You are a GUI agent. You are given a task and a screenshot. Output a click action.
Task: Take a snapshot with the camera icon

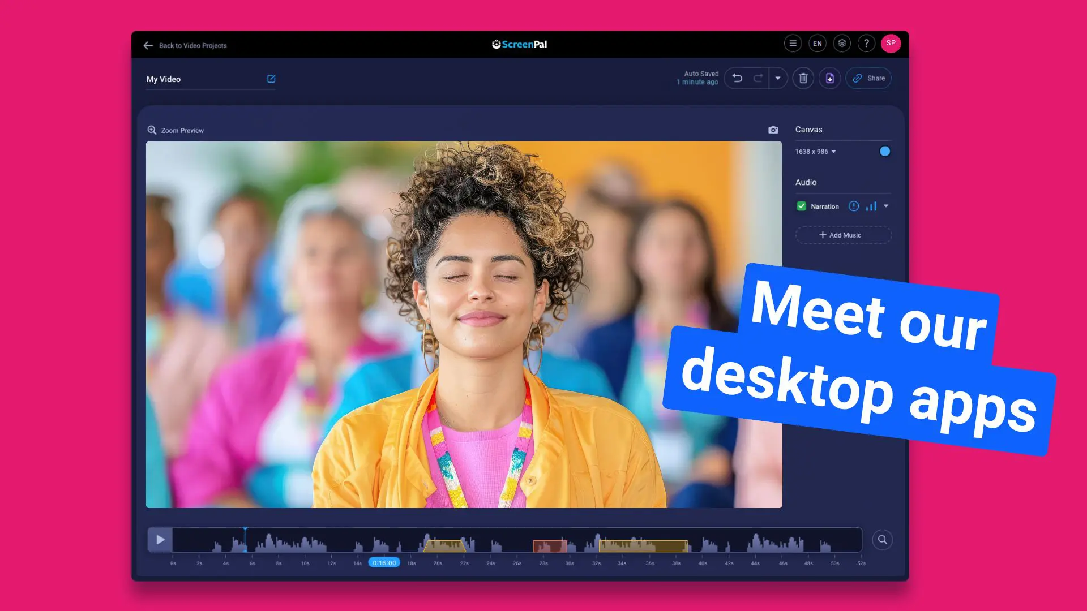(773, 130)
